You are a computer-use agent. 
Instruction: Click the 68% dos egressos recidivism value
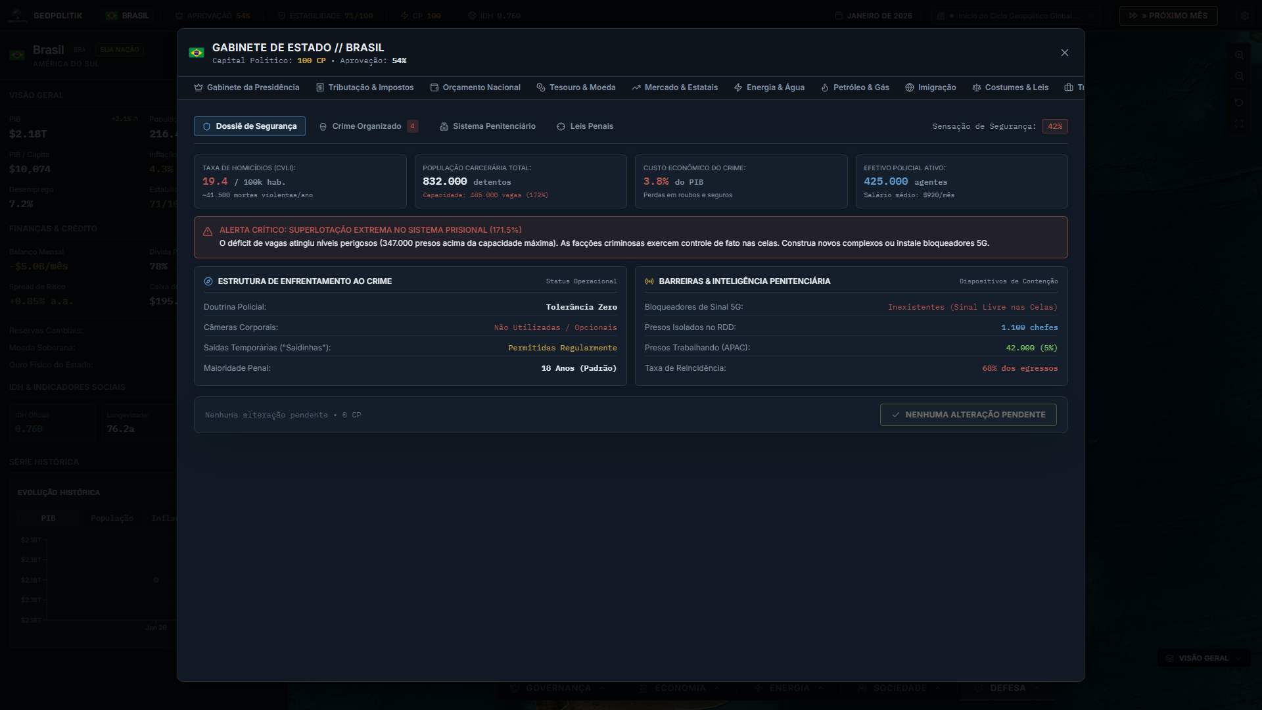coord(1020,368)
